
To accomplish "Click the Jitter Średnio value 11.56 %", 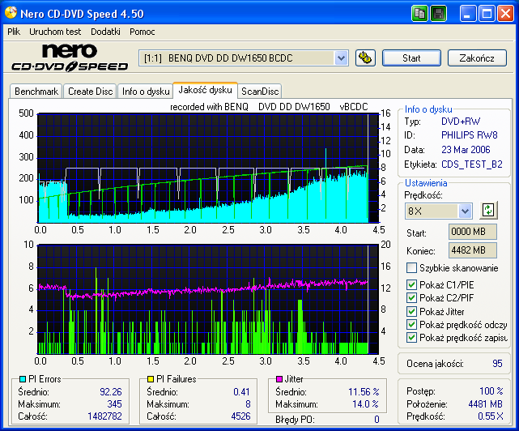I will click(364, 392).
